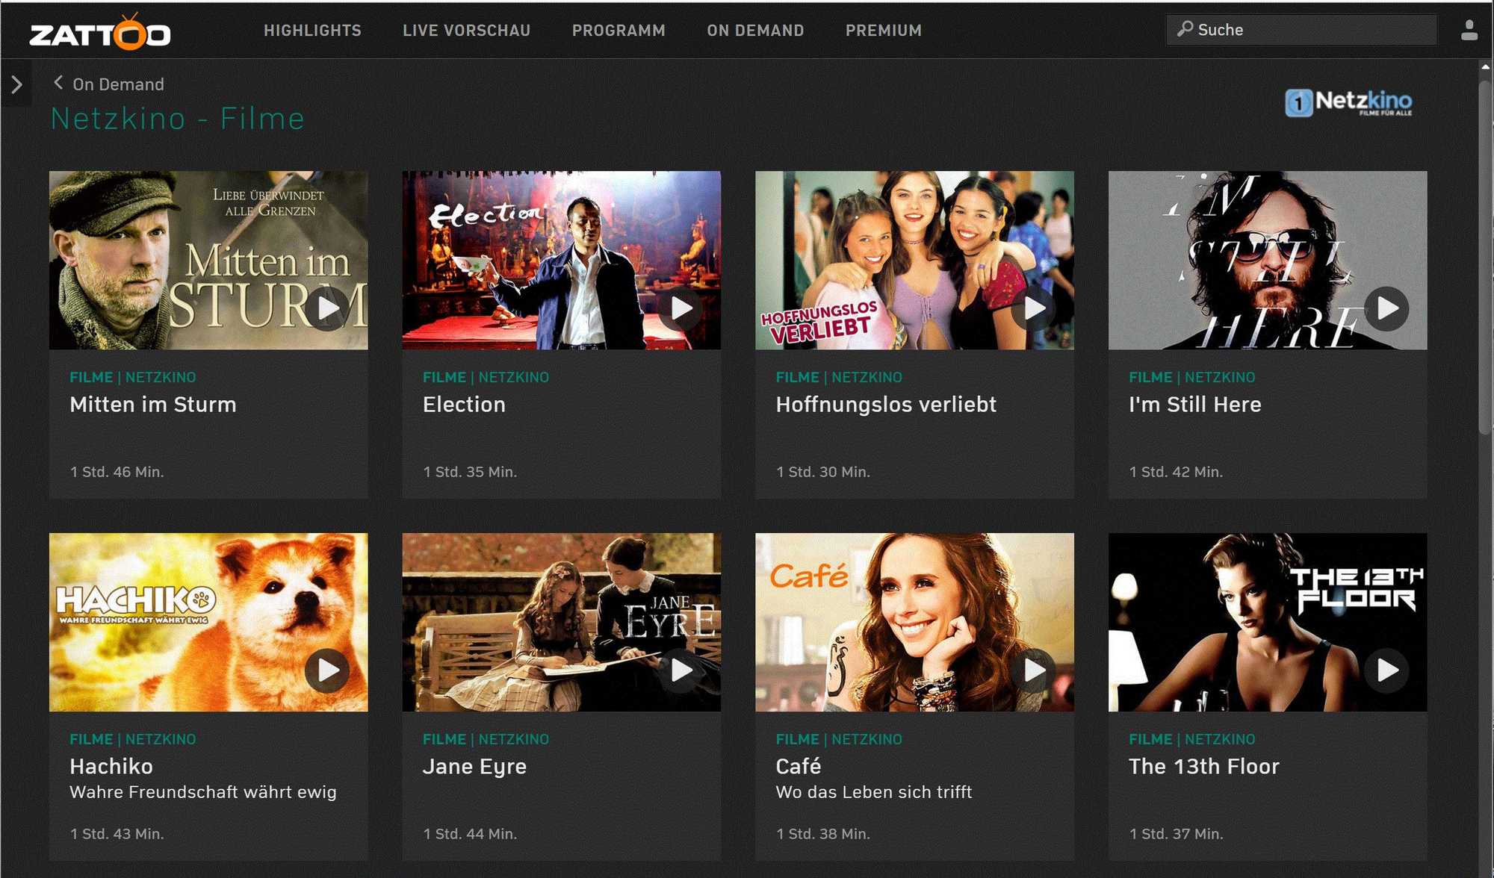Open The 13th Floor title
This screenshot has width=1494, height=878.
pyautogui.click(x=1204, y=767)
